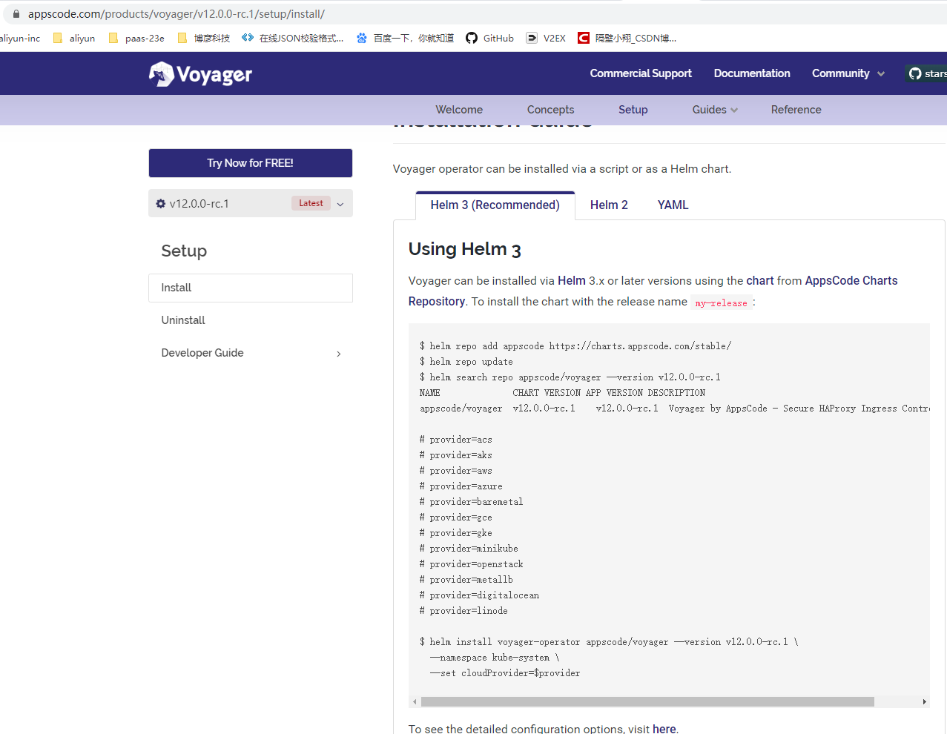947x734 pixels.
Task: Expand the Community menu
Action: tap(848, 73)
